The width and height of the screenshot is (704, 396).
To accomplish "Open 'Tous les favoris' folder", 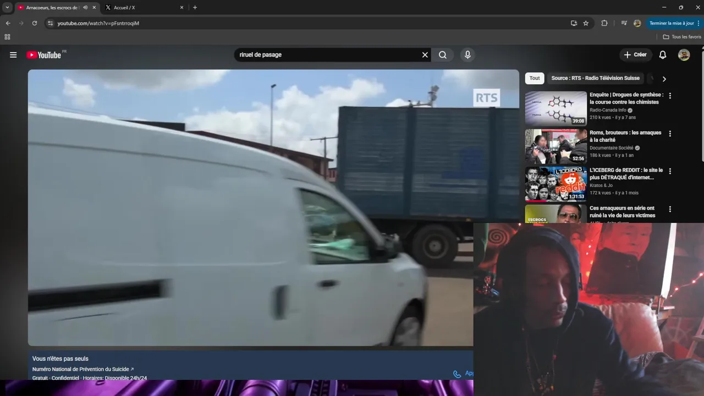I will click(682, 37).
